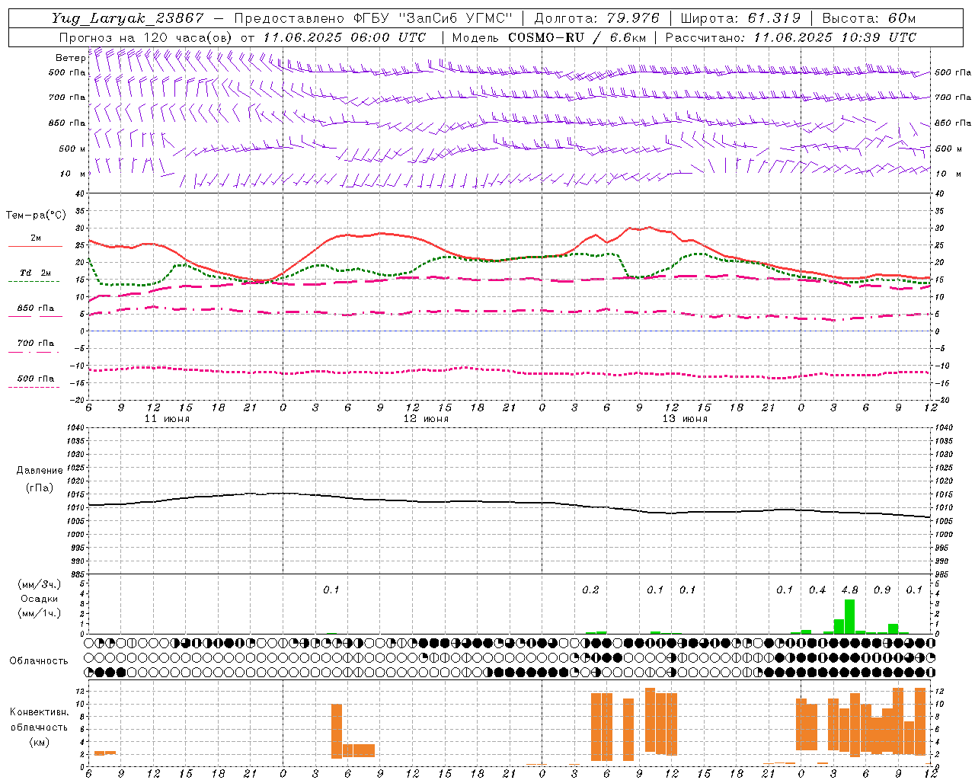Viewport: 975px width, 780px height.
Task: Click the (гПа) unit under Давление
Action: point(40,487)
